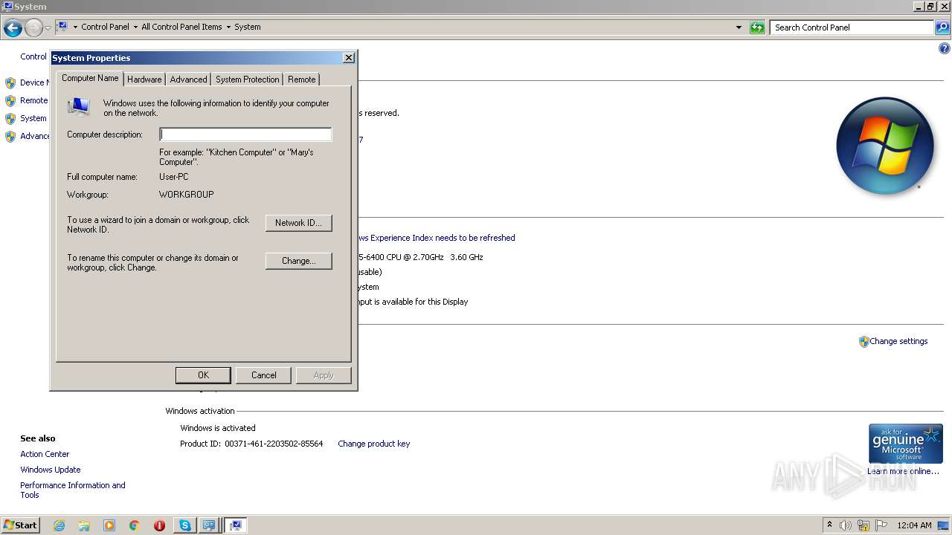Click the shield icon beside Advanced settings
The width and height of the screenshot is (952, 535).
point(10,136)
